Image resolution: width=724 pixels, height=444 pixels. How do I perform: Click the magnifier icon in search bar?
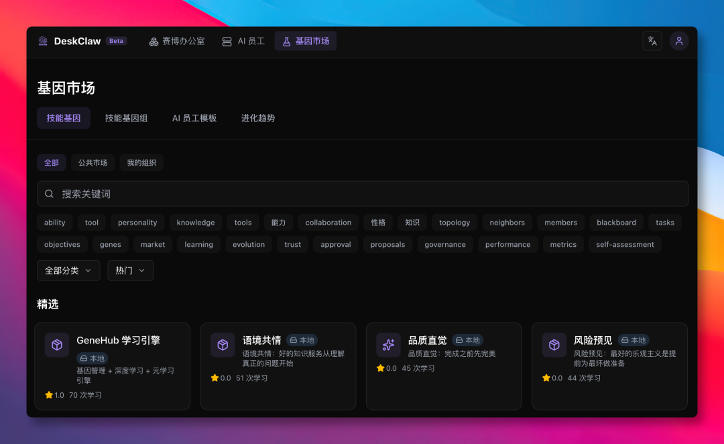point(49,194)
